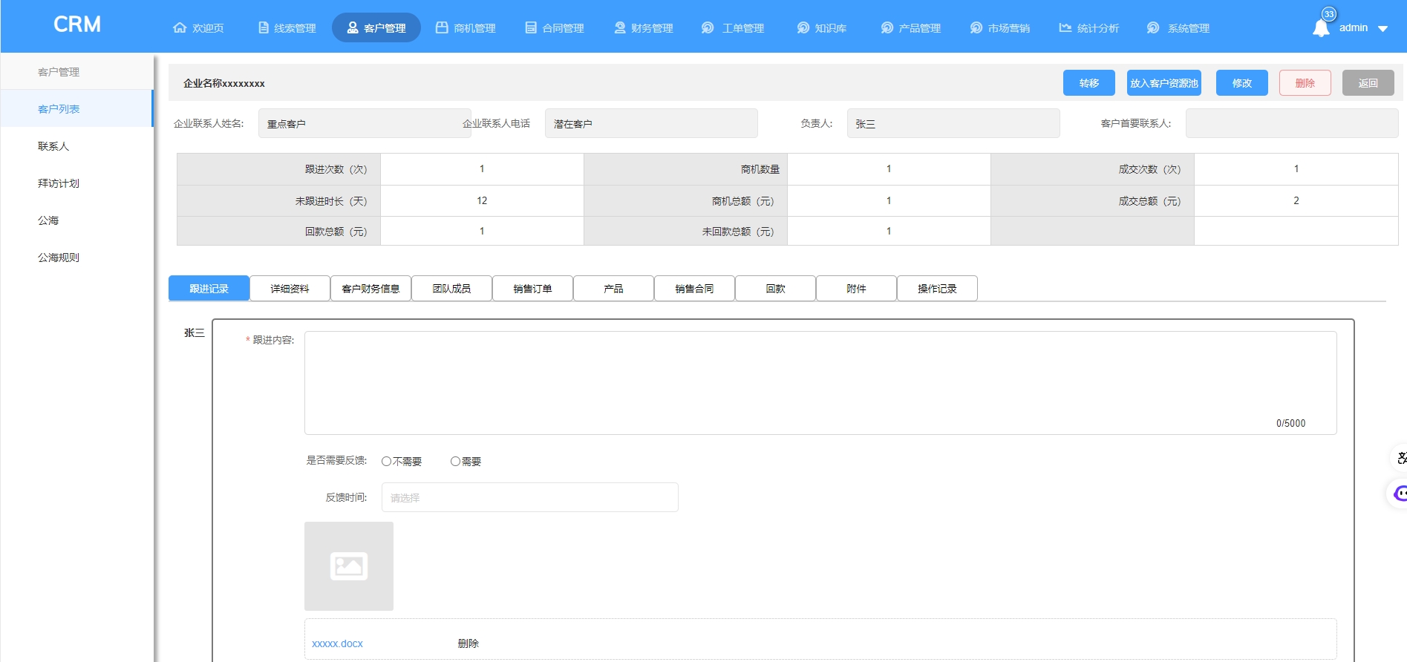The width and height of the screenshot is (1407, 662).
Task: Switch to the 回款 tab
Action: [x=775, y=288]
